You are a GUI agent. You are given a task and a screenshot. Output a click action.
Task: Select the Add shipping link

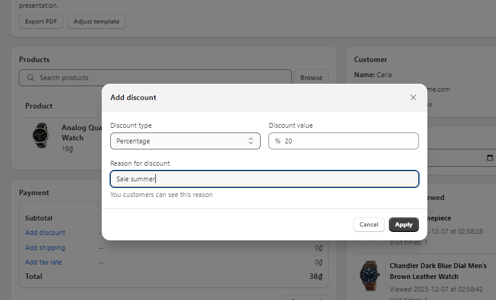45,248
